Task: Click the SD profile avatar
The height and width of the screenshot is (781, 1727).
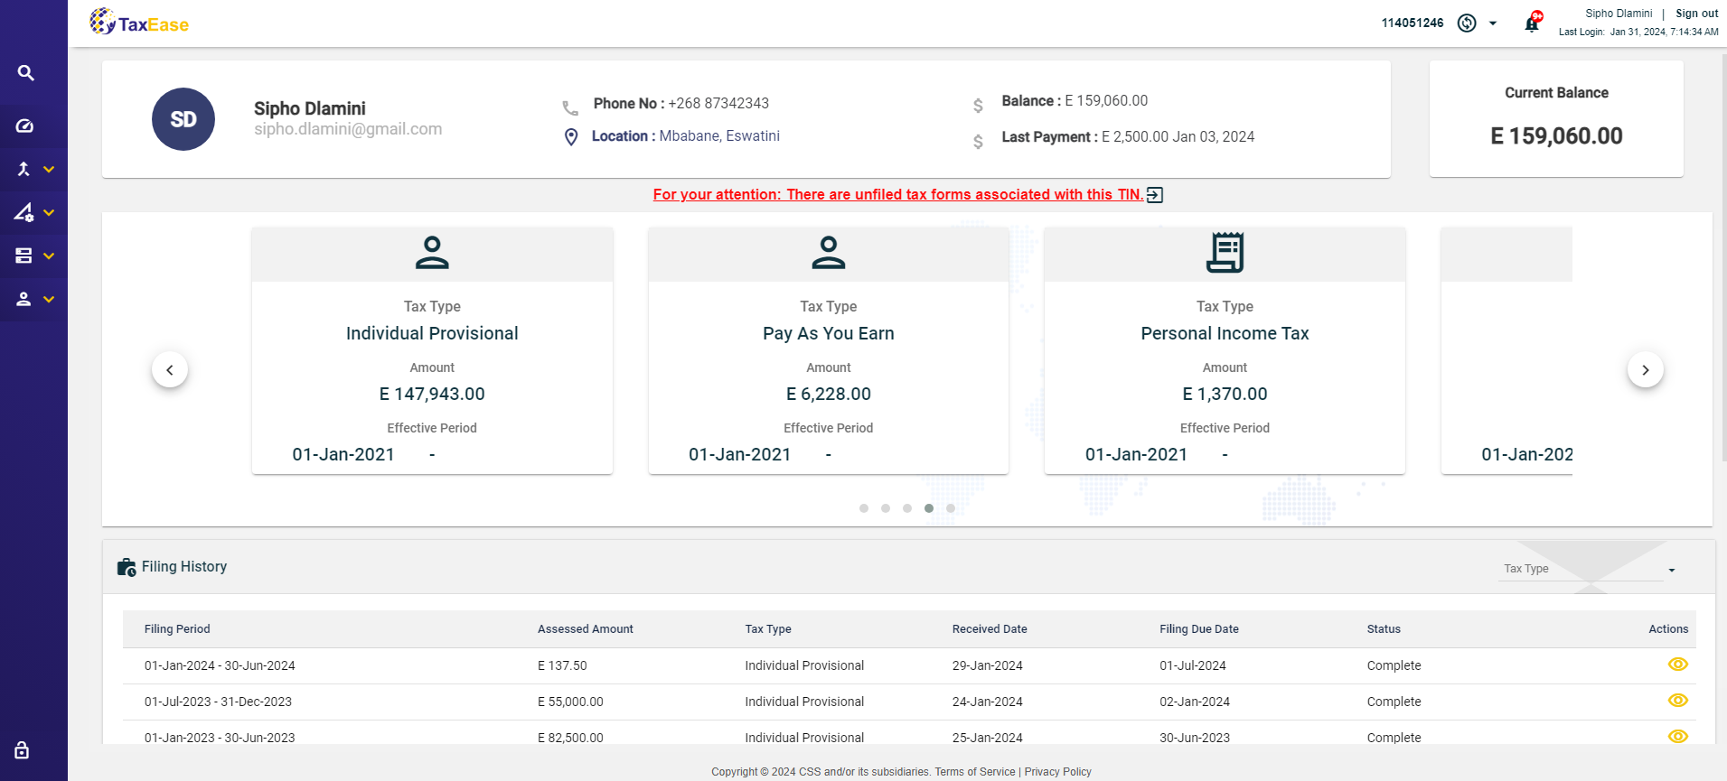Action: [183, 119]
